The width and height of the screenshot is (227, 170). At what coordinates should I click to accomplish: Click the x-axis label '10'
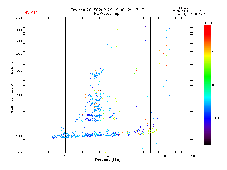pyautogui.click(x=164, y=156)
